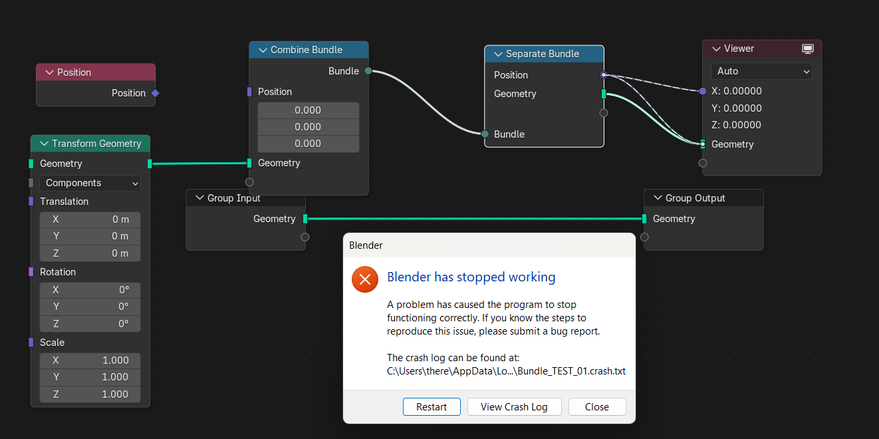Click the Scale Y value field
This screenshot has width=879, height=439.
[90, 377]
